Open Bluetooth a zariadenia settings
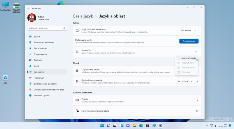234x129 pixels. point(44,42)
